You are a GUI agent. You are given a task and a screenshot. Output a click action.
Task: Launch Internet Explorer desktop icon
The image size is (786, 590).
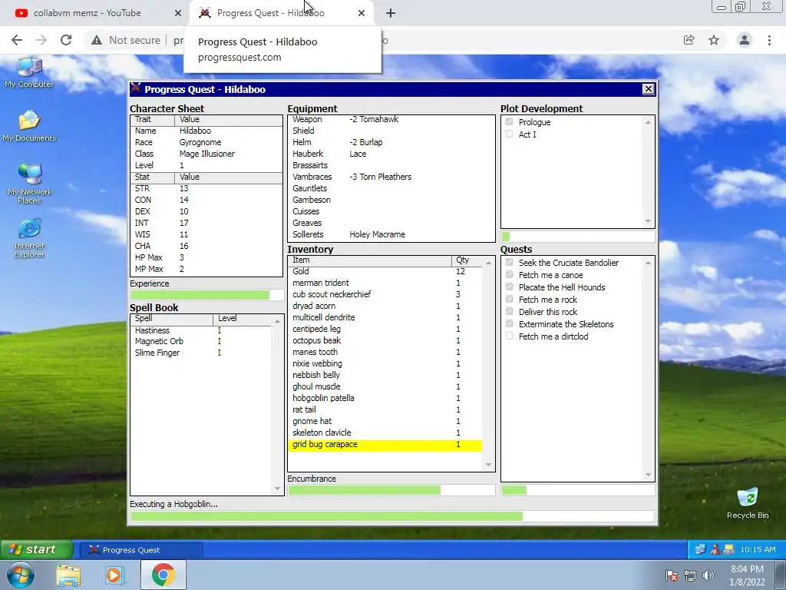(29, 238)
